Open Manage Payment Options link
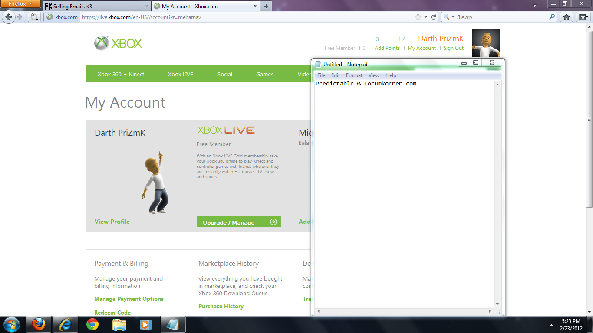The height and width of the screenshot is (333, 593). tap(129, 299)
